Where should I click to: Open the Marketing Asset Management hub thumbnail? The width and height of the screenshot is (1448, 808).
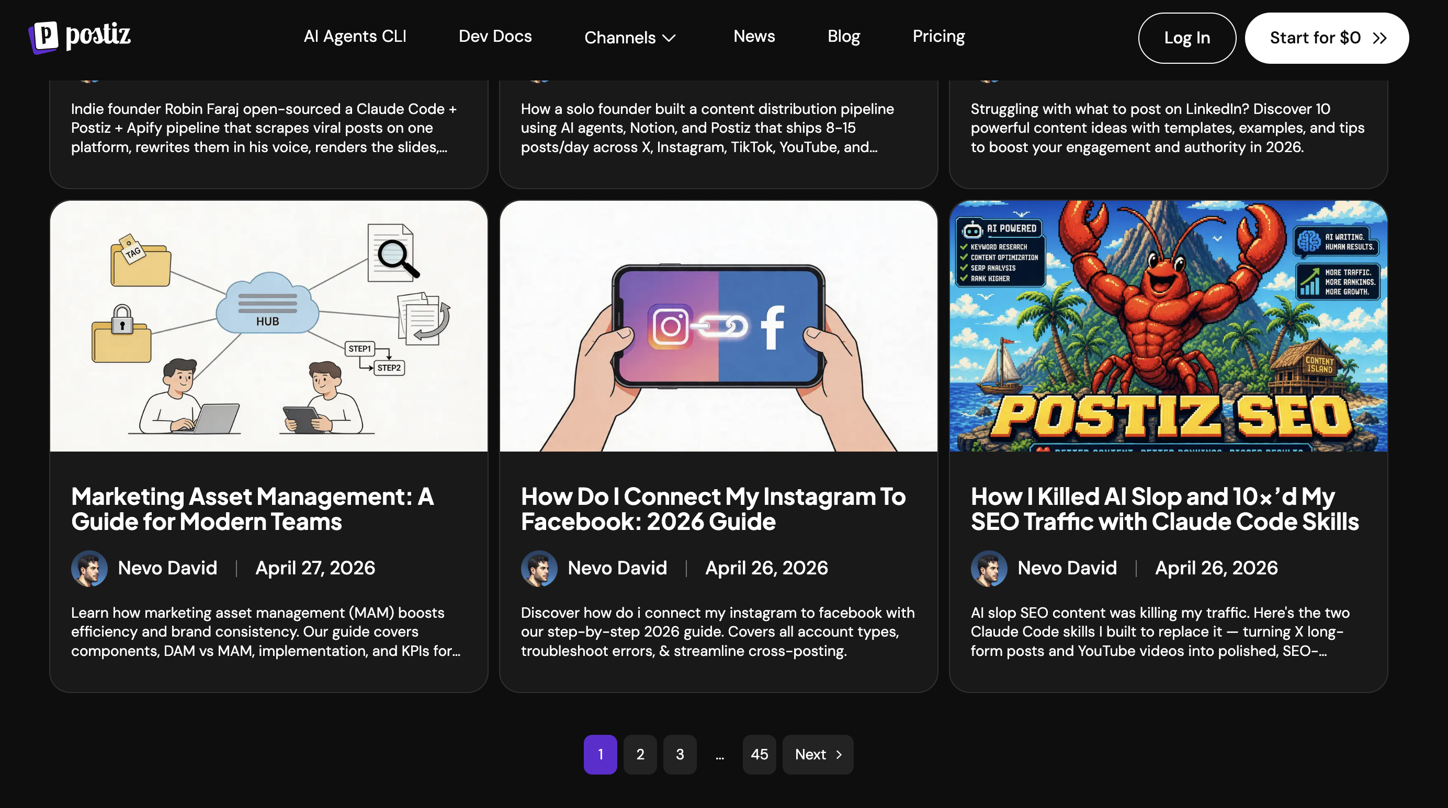pos(269,326)
